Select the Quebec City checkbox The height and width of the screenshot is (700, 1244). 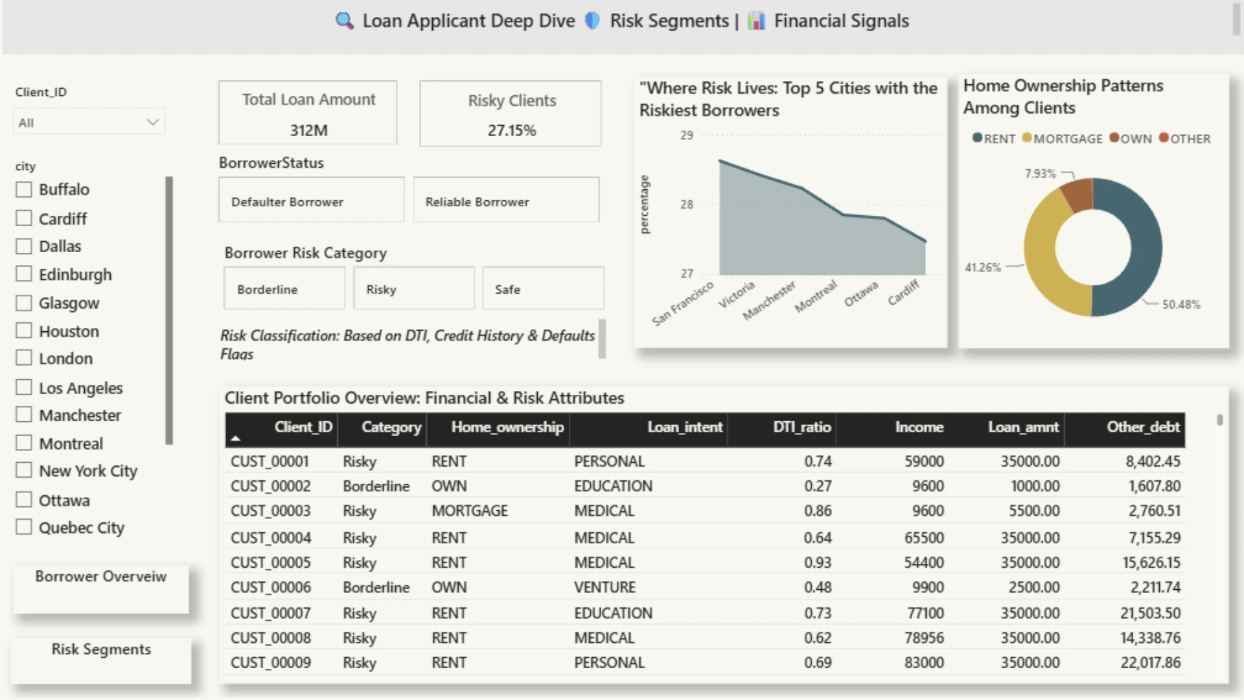24,526
